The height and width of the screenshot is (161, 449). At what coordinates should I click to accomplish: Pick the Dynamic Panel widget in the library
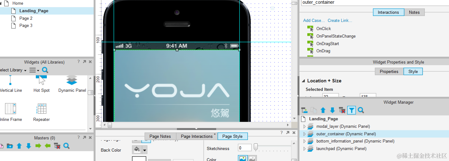72,84
